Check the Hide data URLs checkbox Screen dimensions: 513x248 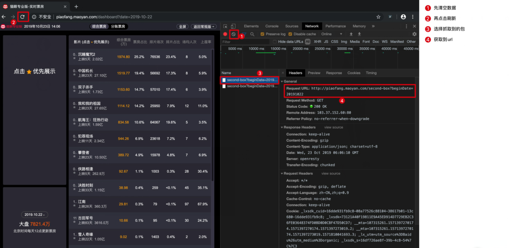pyautogui.click(x=275, y=41)
